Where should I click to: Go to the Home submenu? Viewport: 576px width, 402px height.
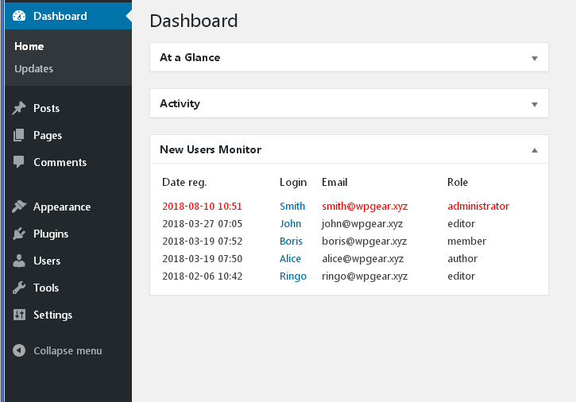click(29, 46)
